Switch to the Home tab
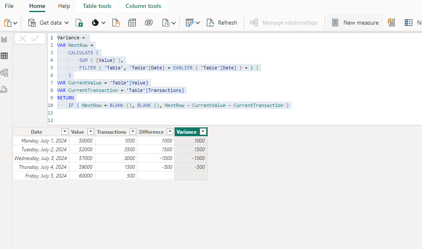422x249 pixels. pyautogui.click(x=37, y=6)
